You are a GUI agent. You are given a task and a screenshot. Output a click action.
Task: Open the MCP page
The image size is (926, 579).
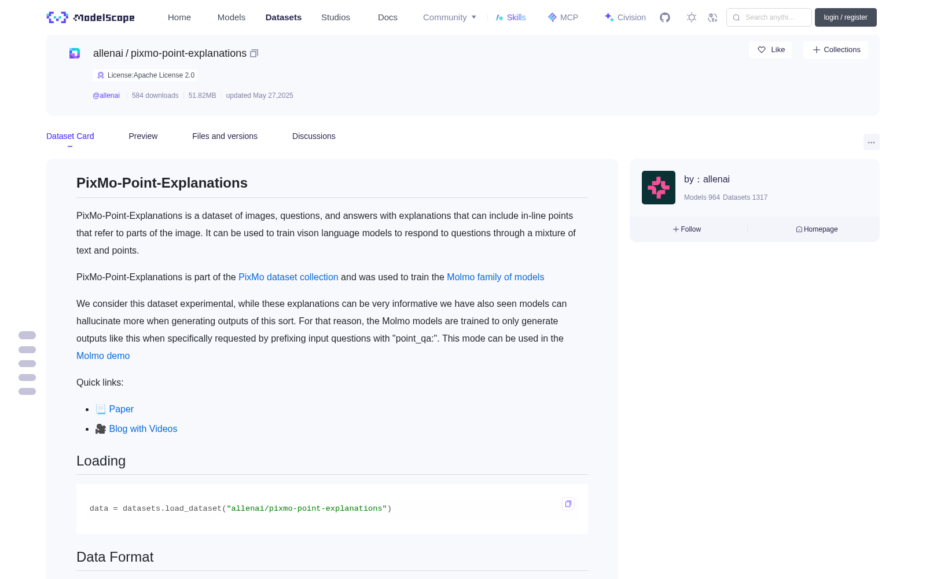click(x=563, y=17)
